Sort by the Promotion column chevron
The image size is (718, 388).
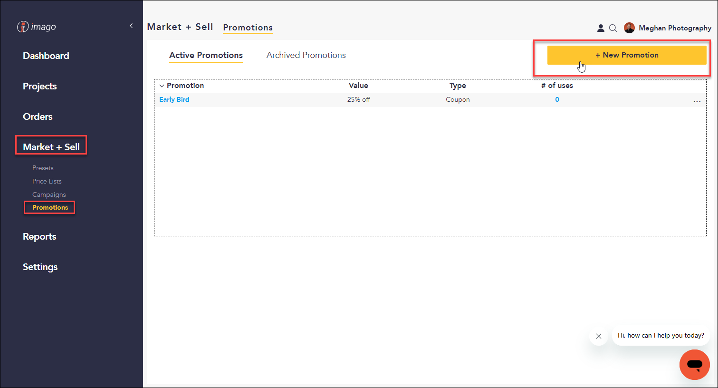pyautogui.click(x=162, y=86)
